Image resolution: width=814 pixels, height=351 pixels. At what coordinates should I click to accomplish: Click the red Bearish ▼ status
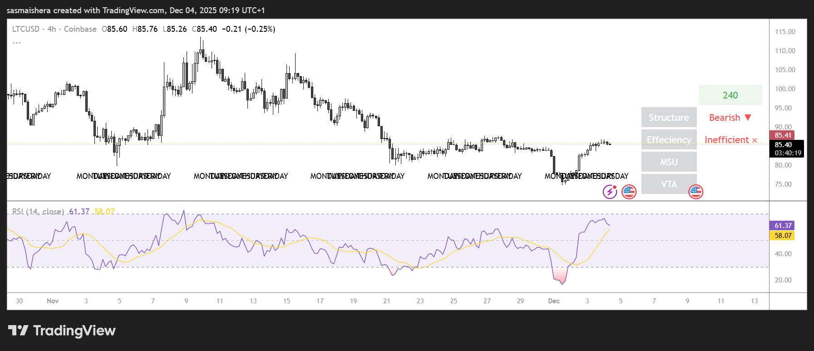[x=730, y=118]
